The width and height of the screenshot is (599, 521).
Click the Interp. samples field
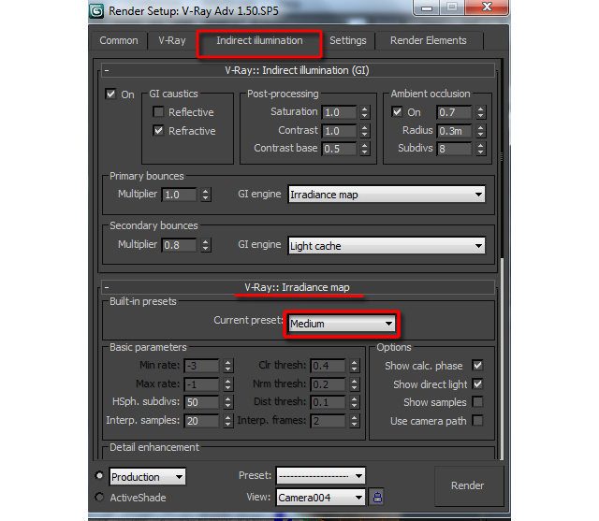(202, 421)
